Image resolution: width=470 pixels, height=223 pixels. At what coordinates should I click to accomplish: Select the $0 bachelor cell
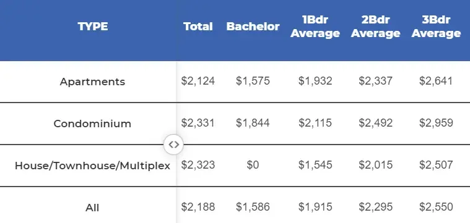(253, 165)
